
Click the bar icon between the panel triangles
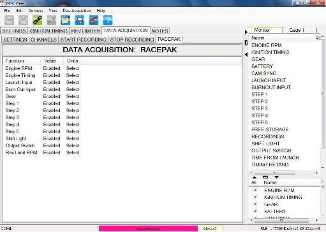265,177
